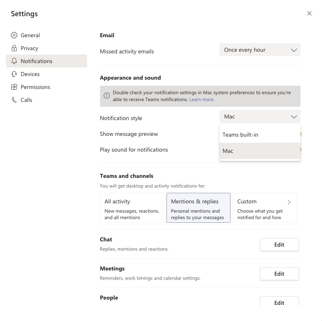Image resolution: width=322 pixels, height=321 pixels.
Task: Open the Calls settings tab
Action: tap(47, 100)
